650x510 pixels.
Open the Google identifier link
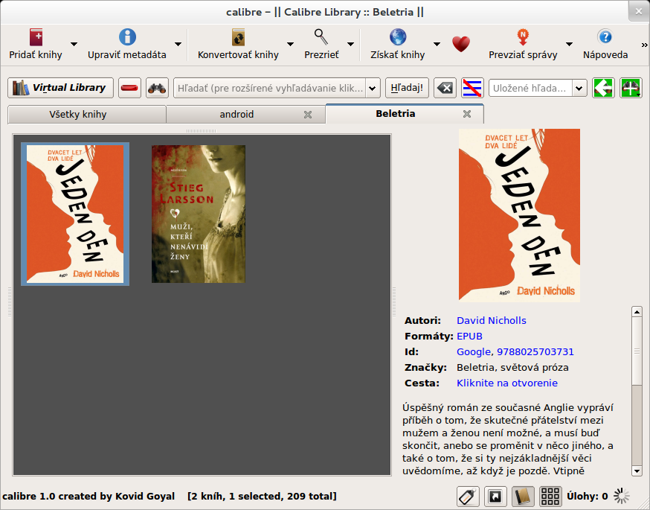[474, 352]
